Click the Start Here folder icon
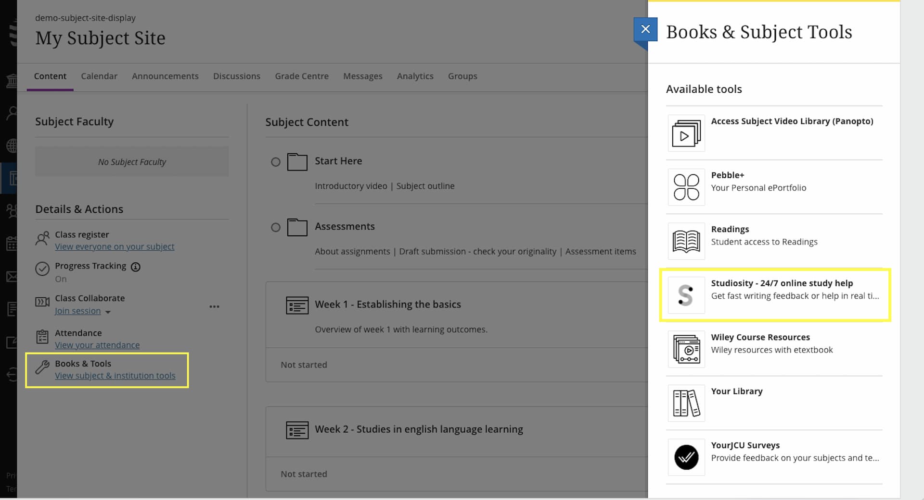This screenshot has width=924, height=500. (x=297, y=162)
